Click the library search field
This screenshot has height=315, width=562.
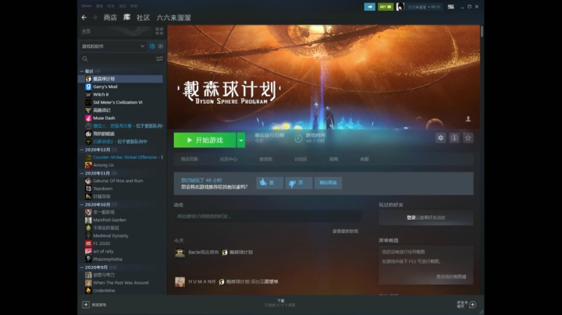[117, 58]
